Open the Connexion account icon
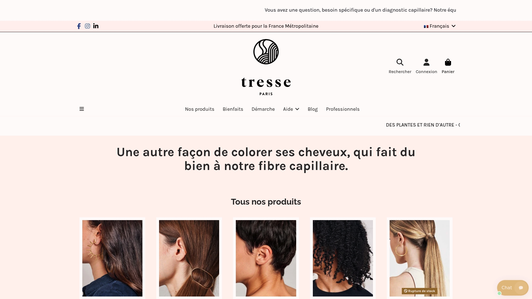This screenshot has width=532, height=299. tap(426, 62)
